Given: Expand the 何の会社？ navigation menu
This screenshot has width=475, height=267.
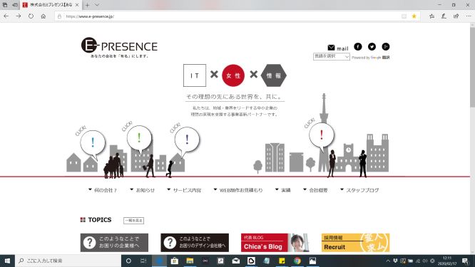Looking at the screenshot, I should (x=103, y=190).
